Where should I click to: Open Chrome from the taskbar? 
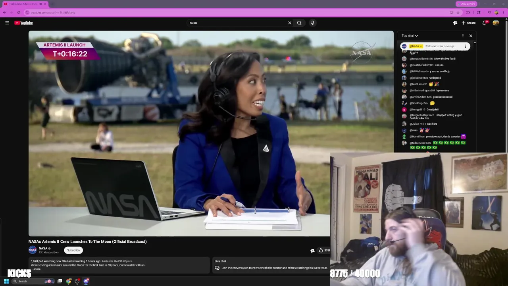(x=69, y=281)
